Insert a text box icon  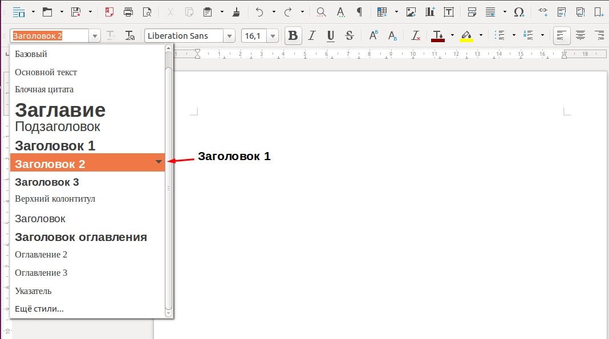[449, 12]
